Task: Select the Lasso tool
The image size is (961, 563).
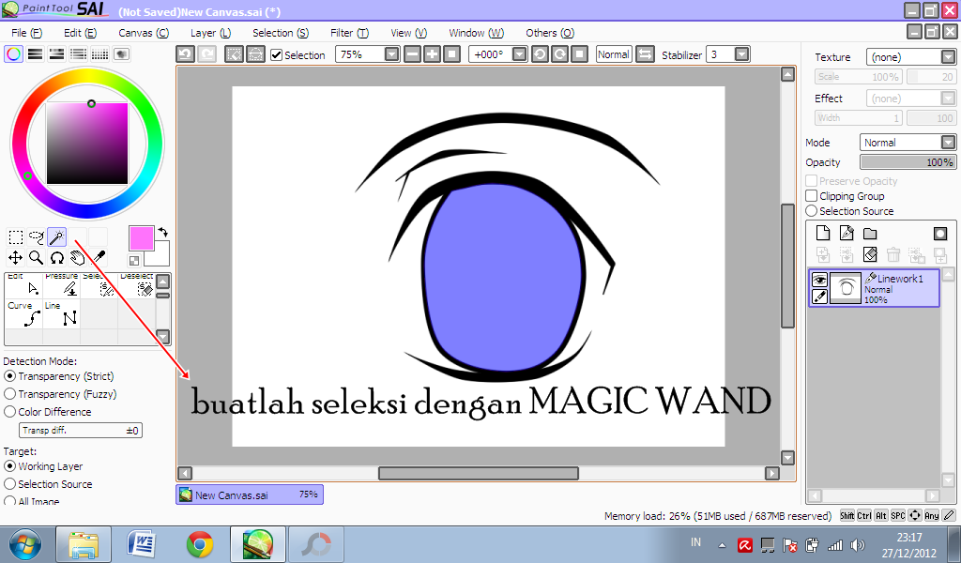Action: [x=37, y=237]
